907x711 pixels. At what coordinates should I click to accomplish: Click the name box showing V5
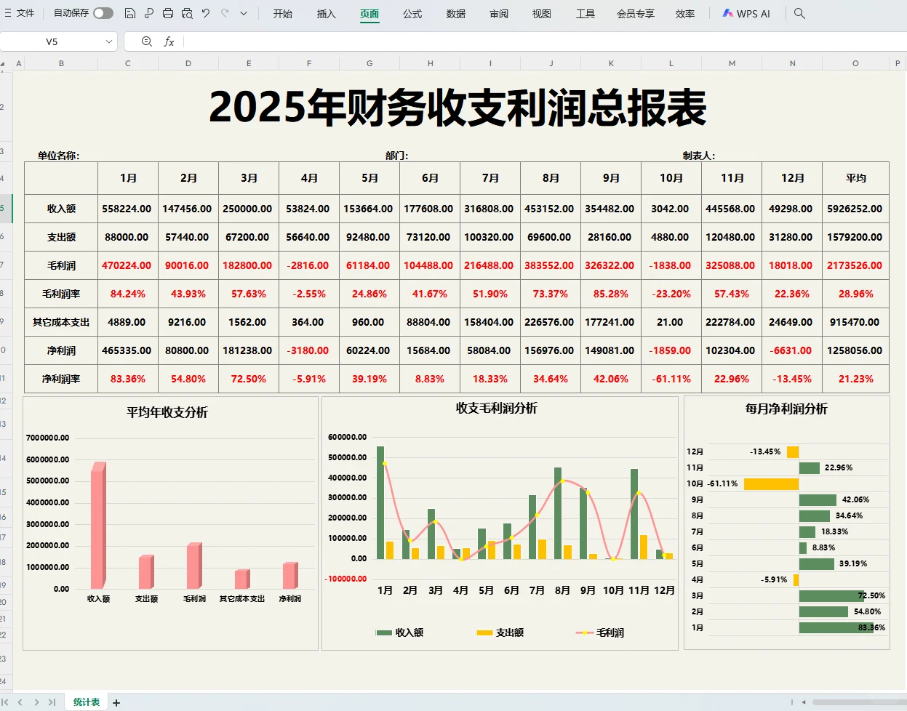(52, 41)
